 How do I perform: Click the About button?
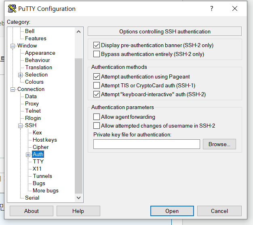coord(32,211)
